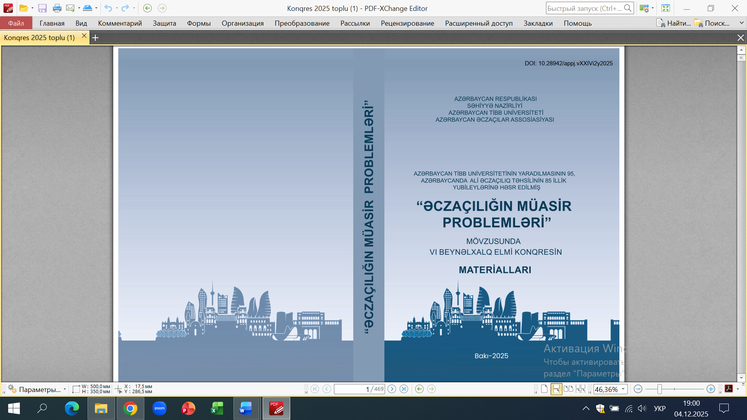Expand the Open folder dropdown arrow
This screenshot has width=747, height=420.
pos(32,8)
